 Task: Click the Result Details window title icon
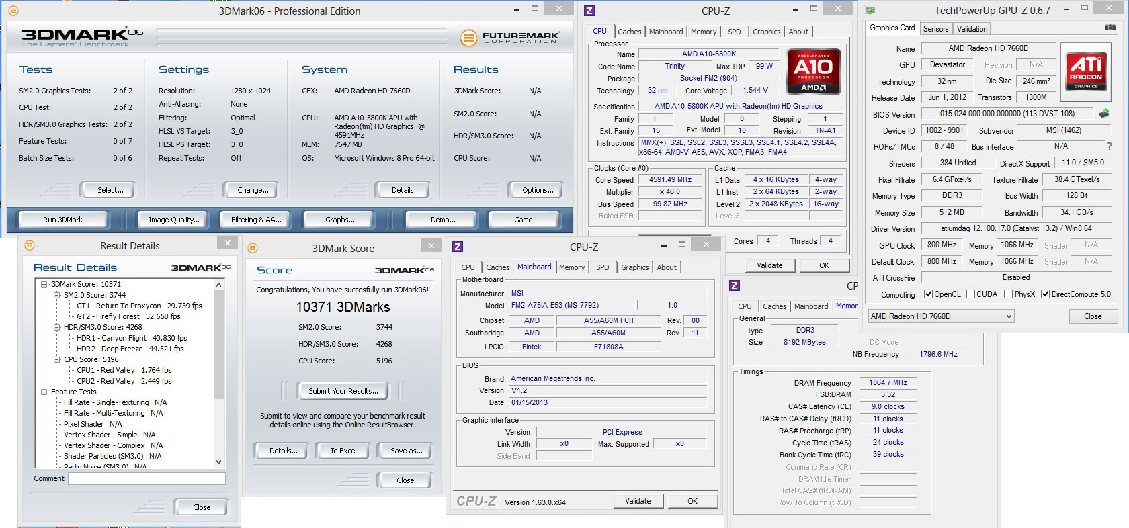30,245
